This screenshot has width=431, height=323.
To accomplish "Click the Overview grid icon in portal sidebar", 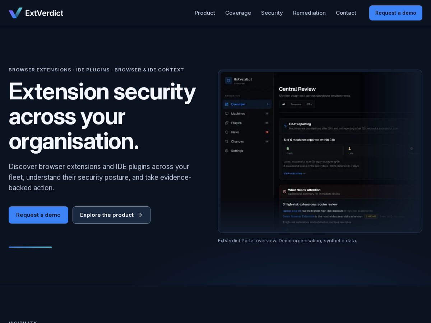I will pos(227,104).
